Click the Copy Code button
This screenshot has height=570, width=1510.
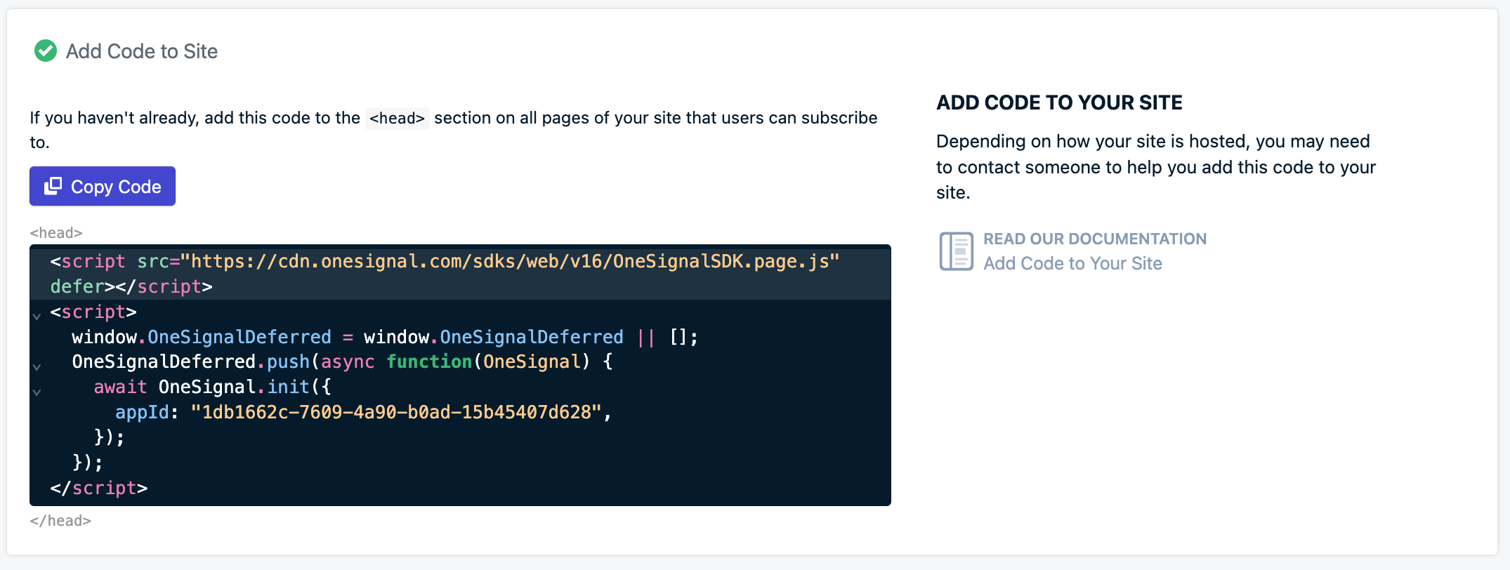103,186
